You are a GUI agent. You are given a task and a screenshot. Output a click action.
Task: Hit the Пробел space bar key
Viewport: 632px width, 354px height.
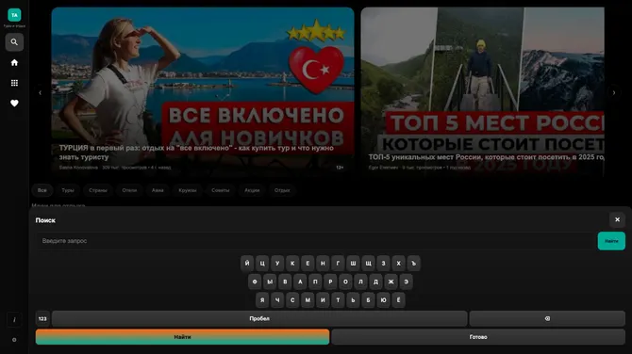(259, 318)
